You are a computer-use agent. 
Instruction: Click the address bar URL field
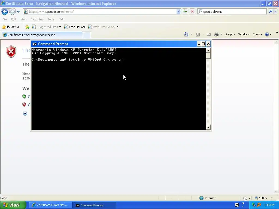pyautogui.click(x=102, y=12)
